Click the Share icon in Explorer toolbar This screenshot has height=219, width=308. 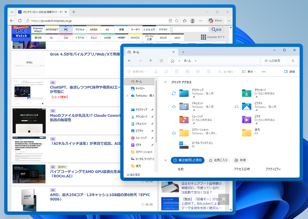(x=198, y=72)
